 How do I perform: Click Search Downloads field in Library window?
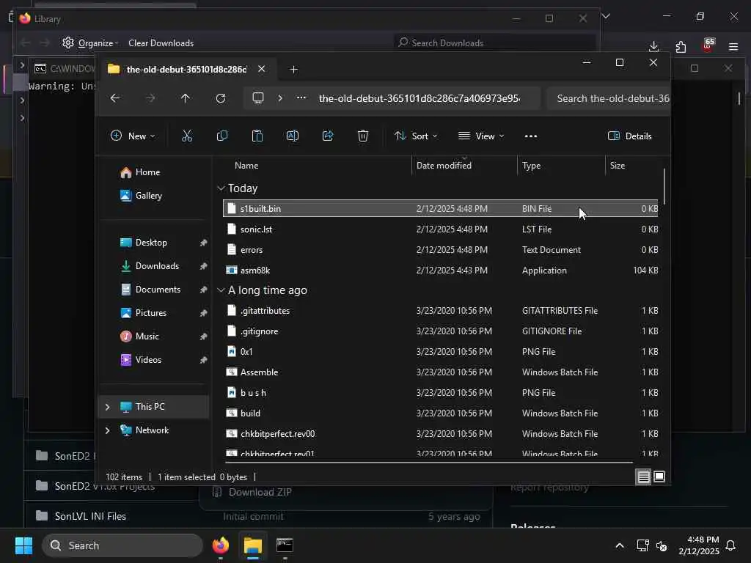point(495,43)
